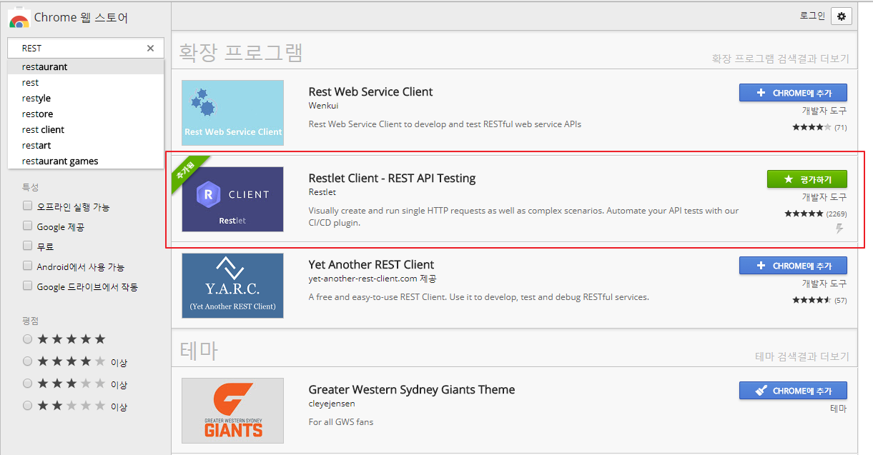873x455 pixels.
Task: Add Yet Another REST Client to Chrome
Action: [793, 266]
